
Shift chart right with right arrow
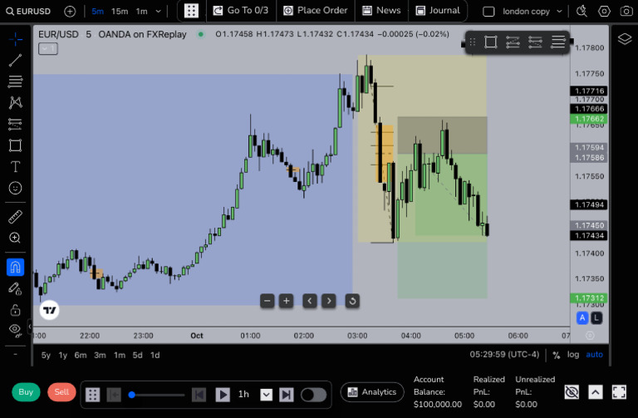[329, 301]
